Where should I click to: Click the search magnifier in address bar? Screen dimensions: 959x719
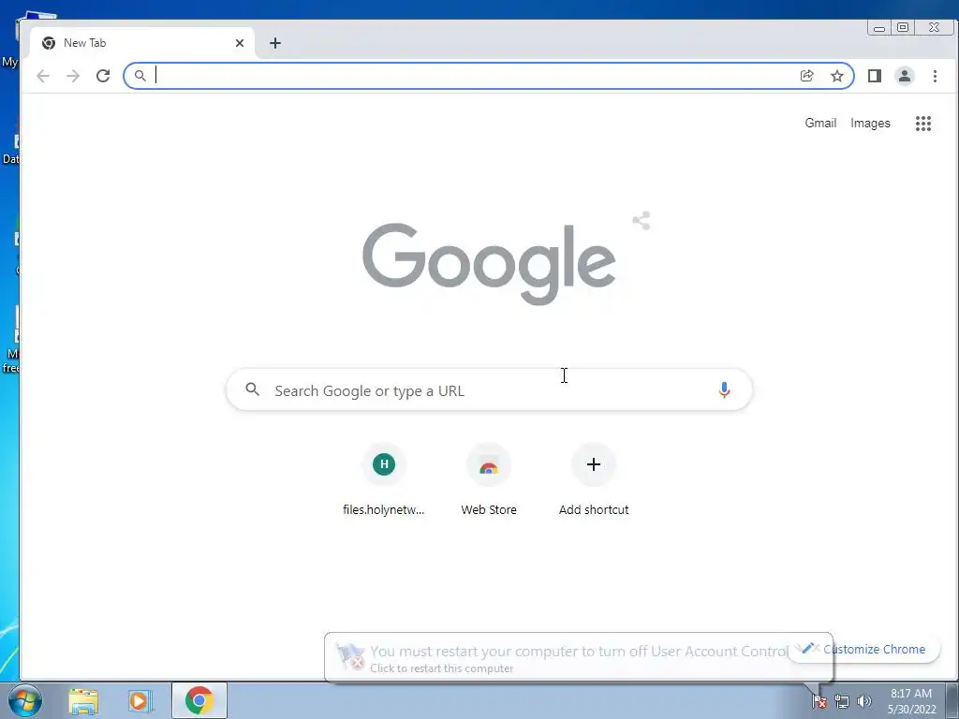pos(140,76)
